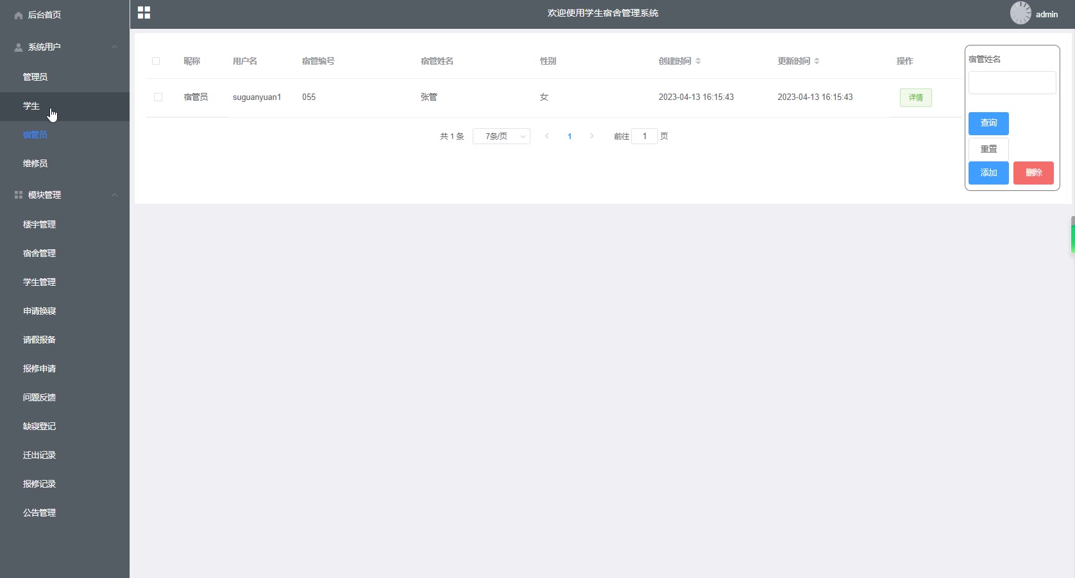Open 楼宇管理 in the sidebar
Viewport: 1075px width, 578px height.
pos(65,224)
